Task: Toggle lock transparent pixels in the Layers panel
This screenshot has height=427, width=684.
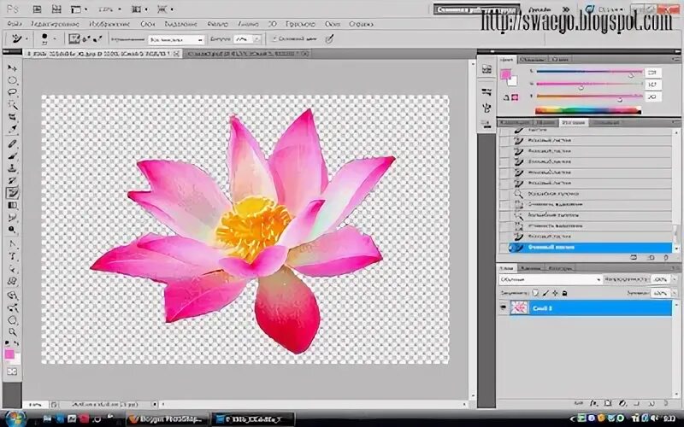Action: pos(536,293)
